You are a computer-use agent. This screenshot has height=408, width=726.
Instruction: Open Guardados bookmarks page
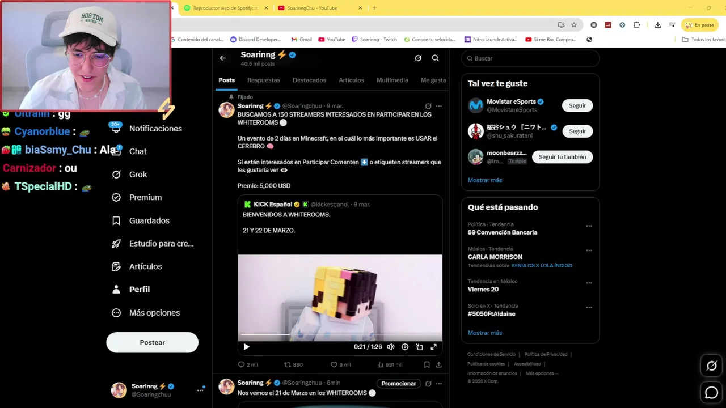141,220
